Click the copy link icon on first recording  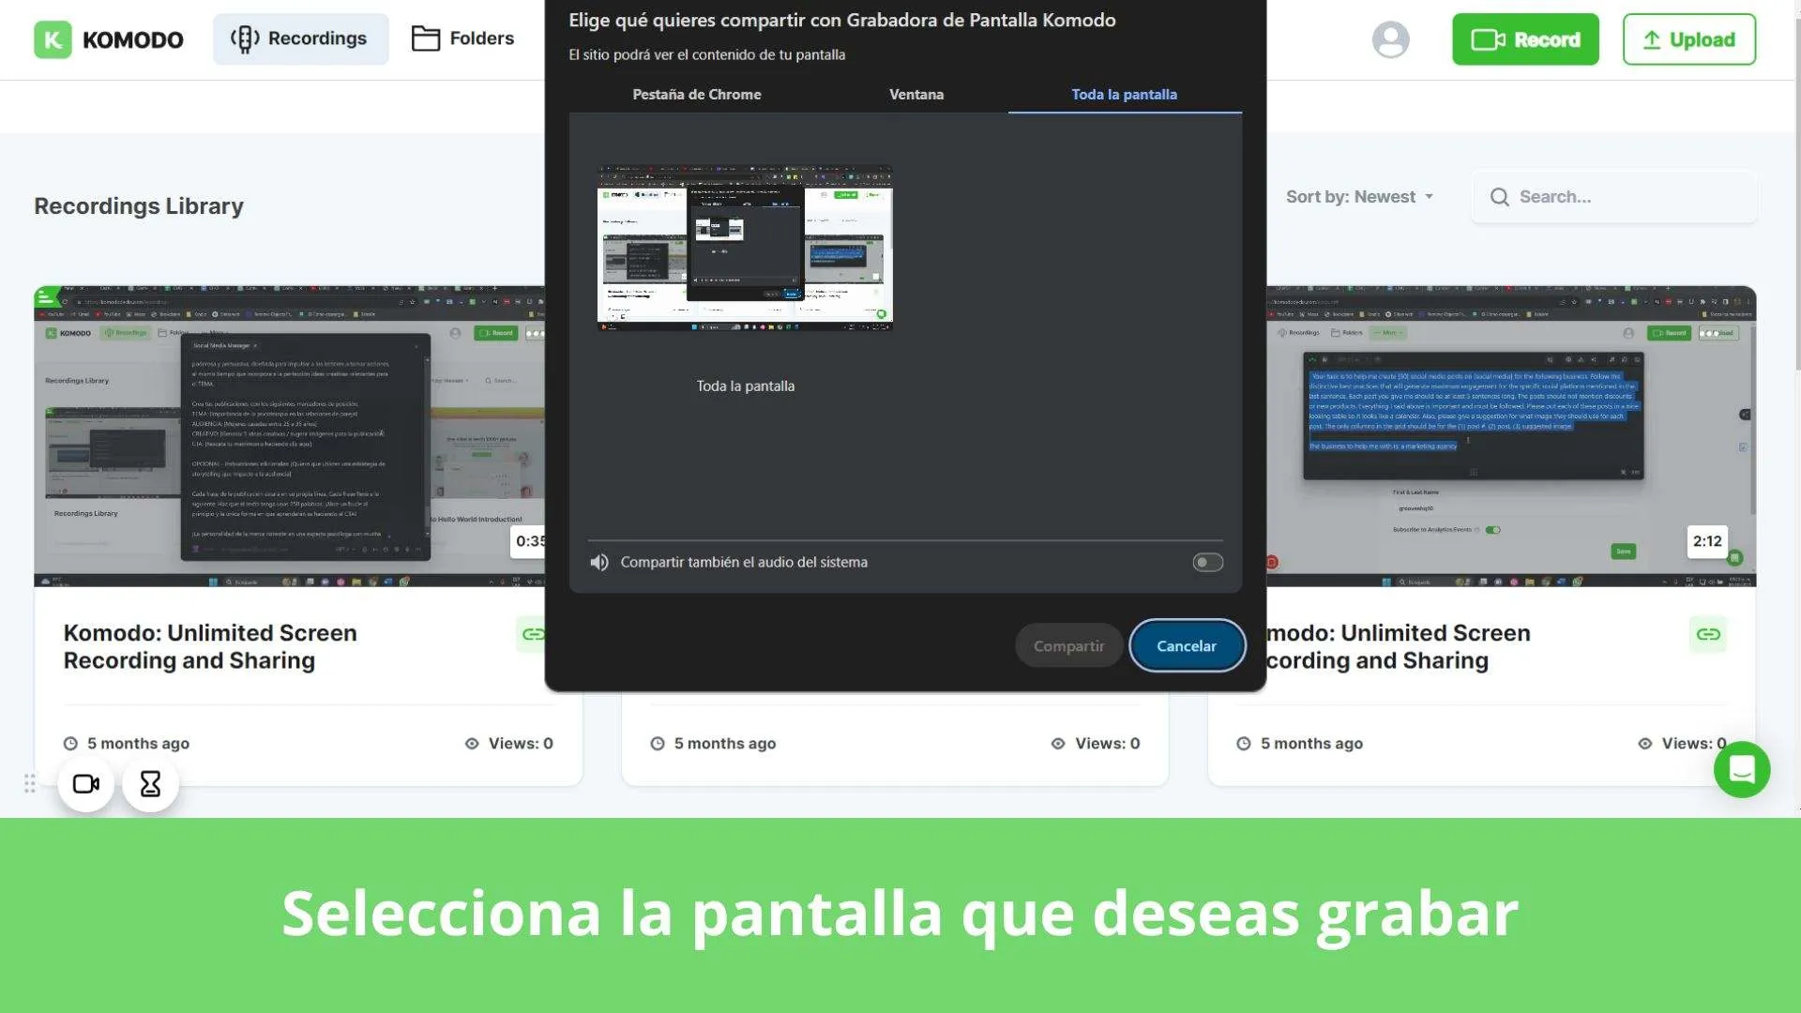(533, 632)
